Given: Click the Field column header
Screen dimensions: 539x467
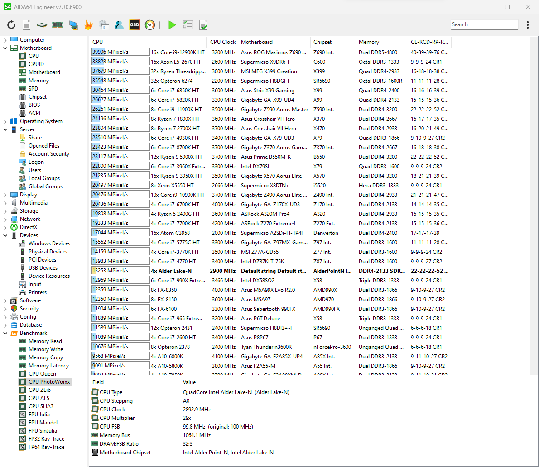Looking at the screenshot, I should point(135,382).
